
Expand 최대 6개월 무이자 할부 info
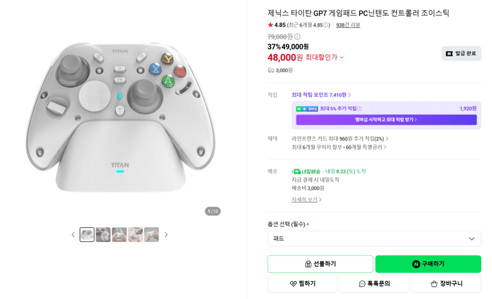click(339, 147)
